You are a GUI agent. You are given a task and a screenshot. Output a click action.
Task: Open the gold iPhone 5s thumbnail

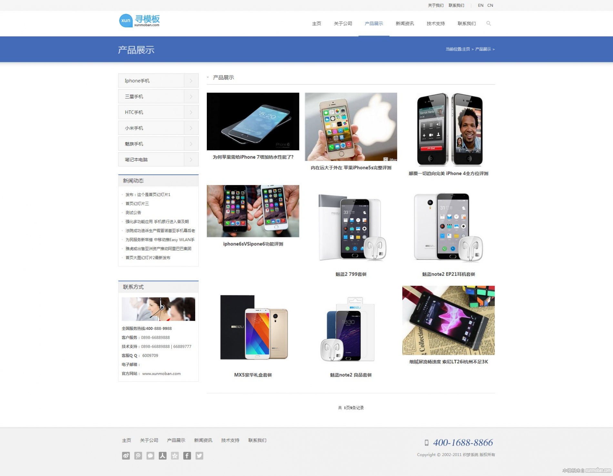coord(351,127)
